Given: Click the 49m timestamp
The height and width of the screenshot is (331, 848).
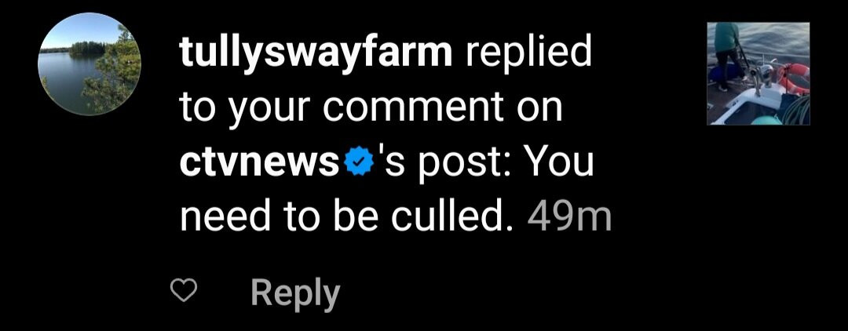Looking at the screenshot, I should (569, 217).
